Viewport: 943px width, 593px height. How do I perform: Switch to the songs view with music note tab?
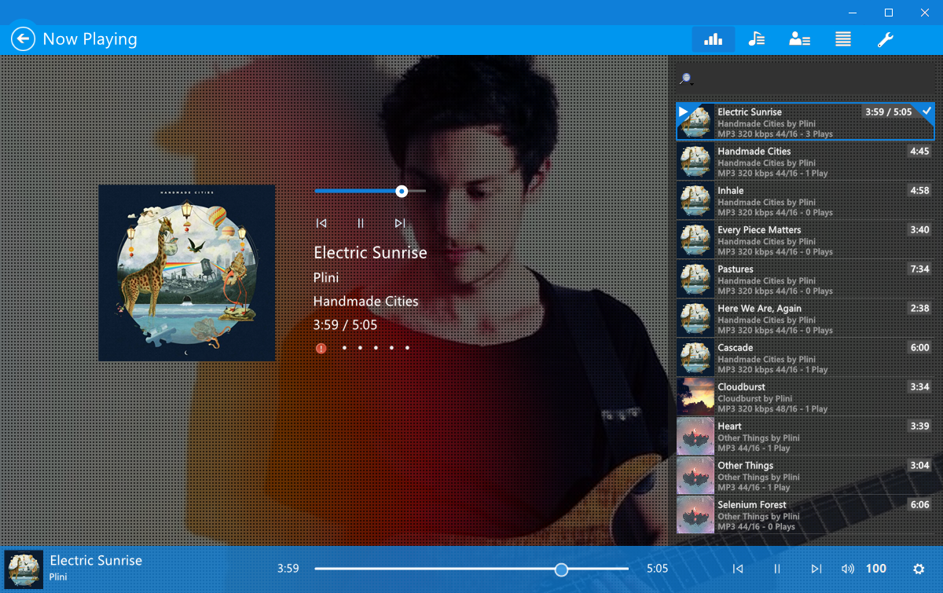(756, 38)
